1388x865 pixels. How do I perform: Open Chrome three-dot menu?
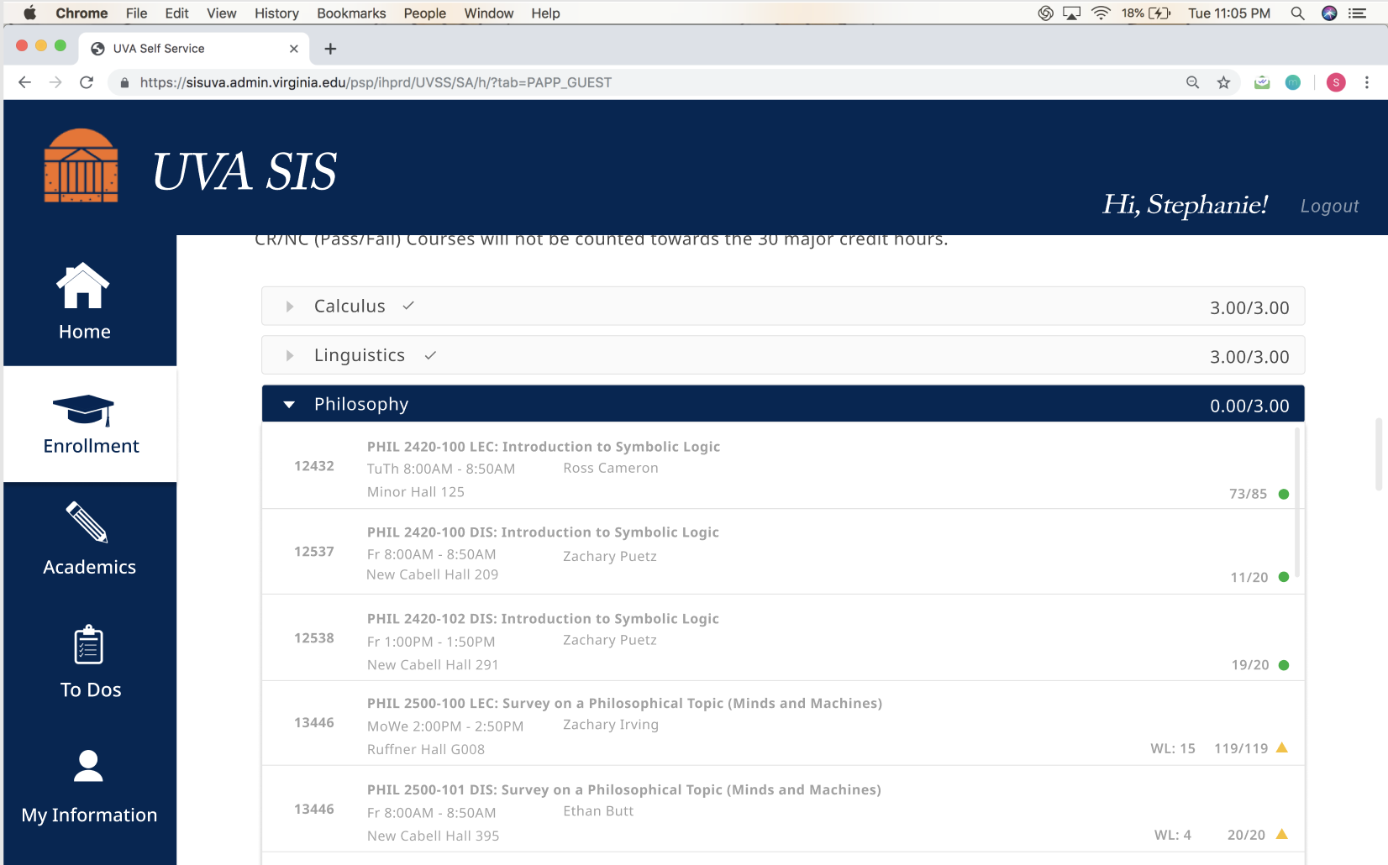coord(1367,82)
